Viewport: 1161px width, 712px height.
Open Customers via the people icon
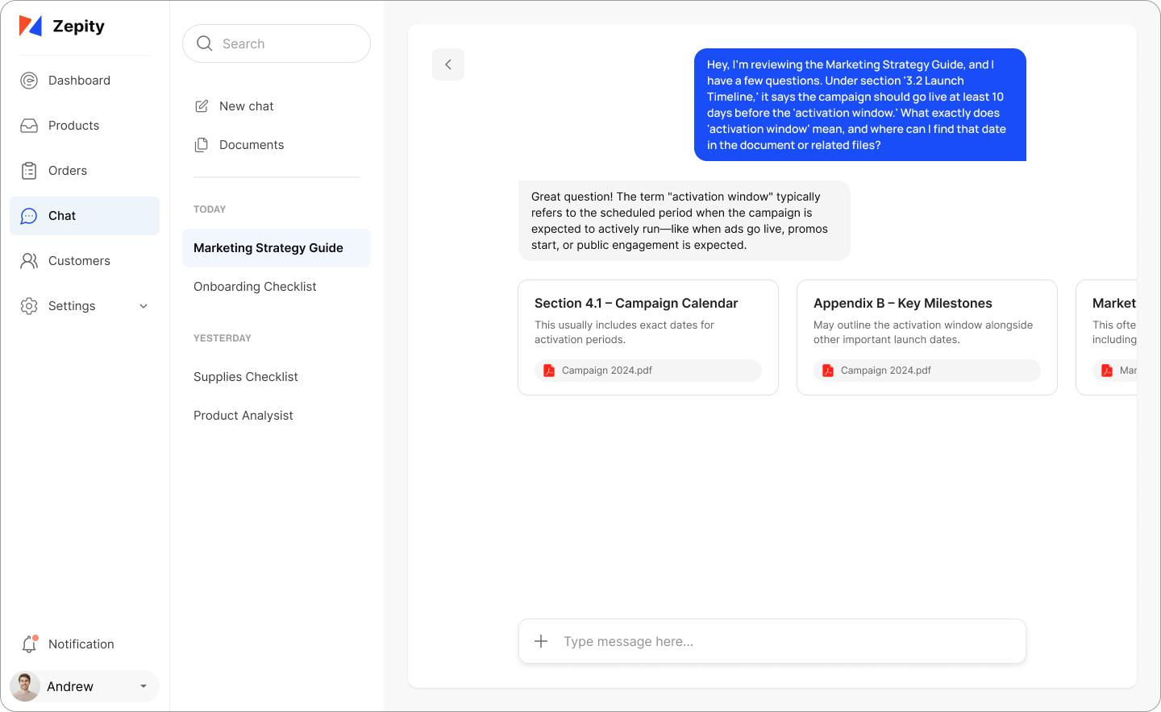[x=29, y=260]
